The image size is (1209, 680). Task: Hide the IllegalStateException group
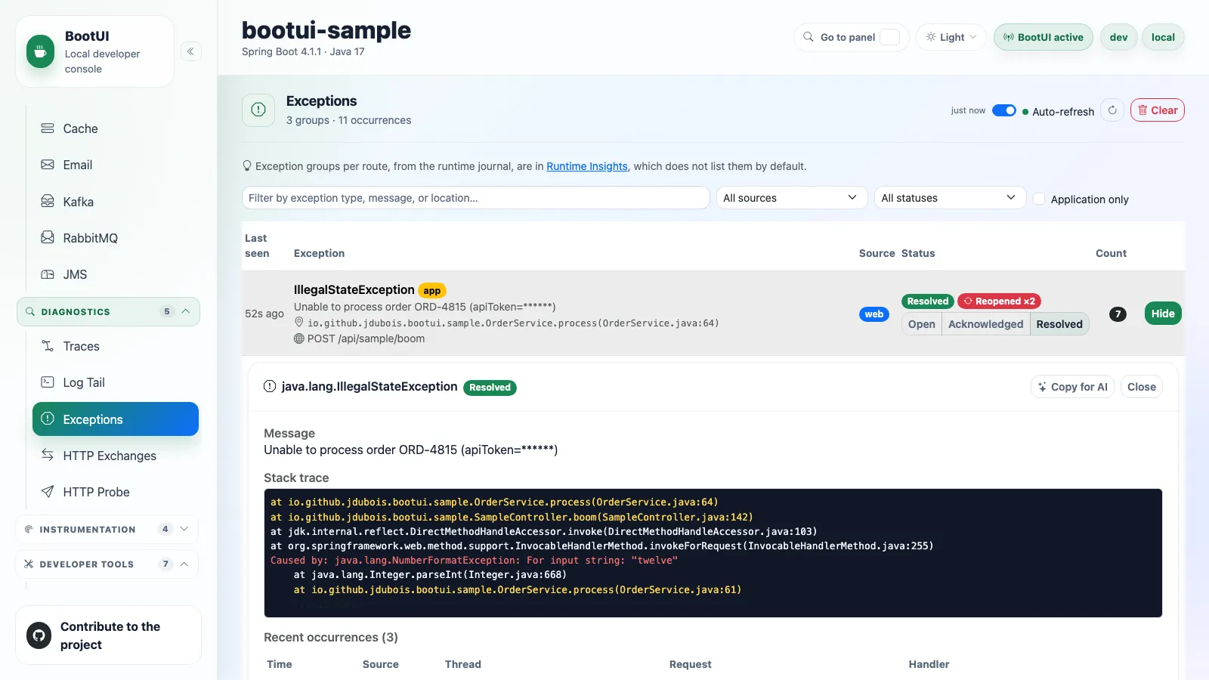[x=1163, y=314]
